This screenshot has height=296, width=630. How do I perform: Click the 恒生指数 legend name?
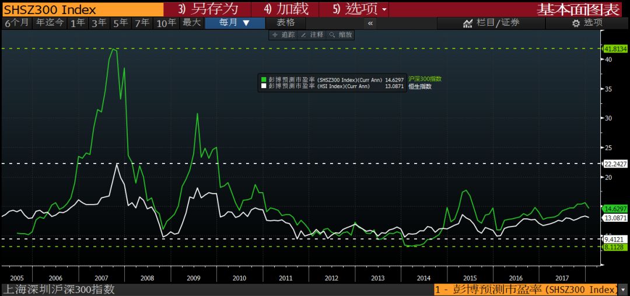pos(420,86)
